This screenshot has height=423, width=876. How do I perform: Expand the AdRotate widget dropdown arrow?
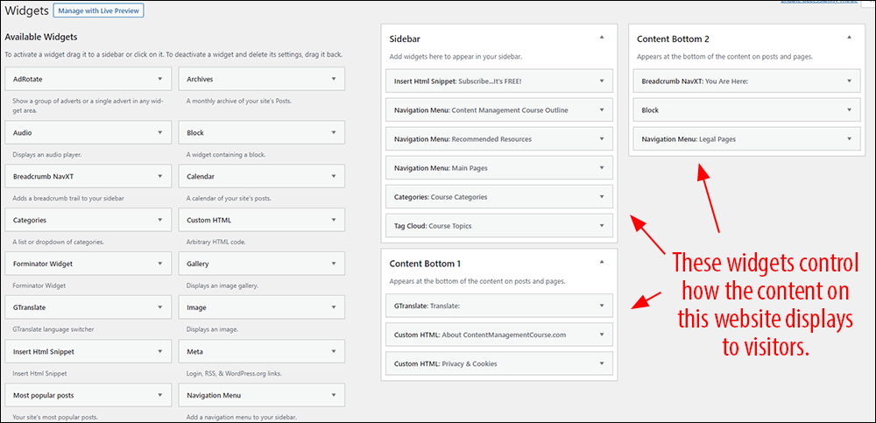click(x=159, y=79)
